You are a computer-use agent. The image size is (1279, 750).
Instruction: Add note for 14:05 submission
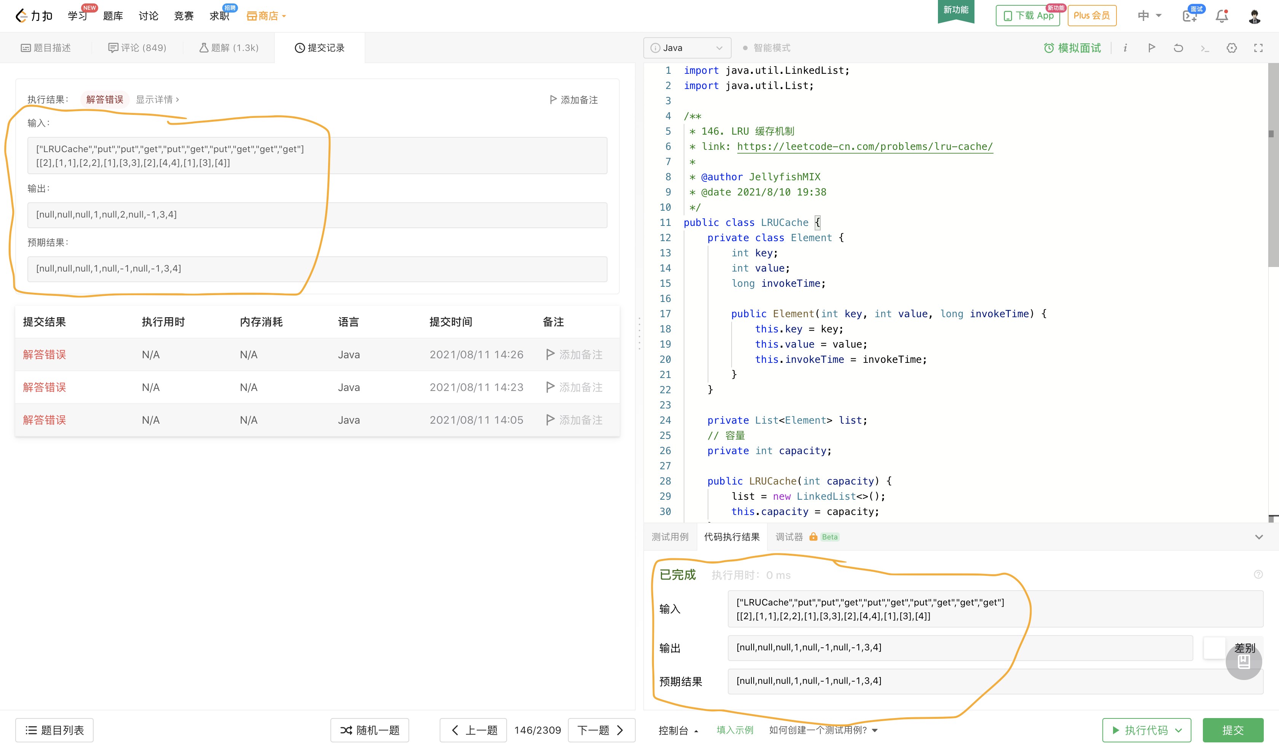click(x=574, y=420)
